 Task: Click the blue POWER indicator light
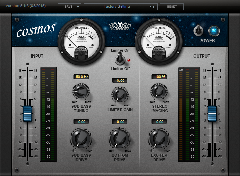(214, 31)
